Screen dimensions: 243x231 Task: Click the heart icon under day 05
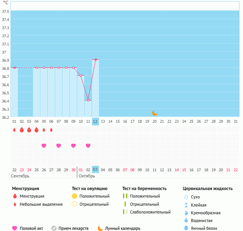point(44,146)
